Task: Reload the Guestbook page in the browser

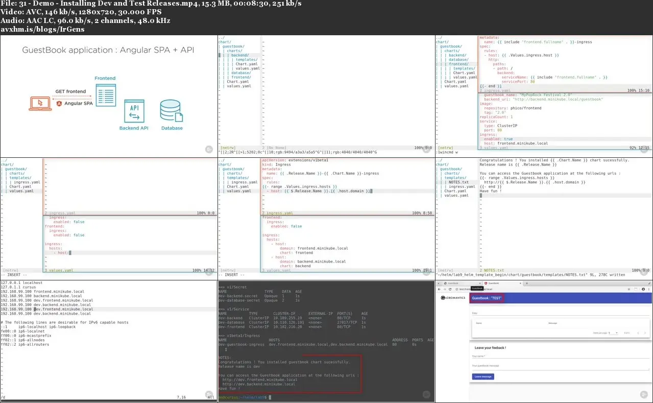Action: (x=450, y=289)
